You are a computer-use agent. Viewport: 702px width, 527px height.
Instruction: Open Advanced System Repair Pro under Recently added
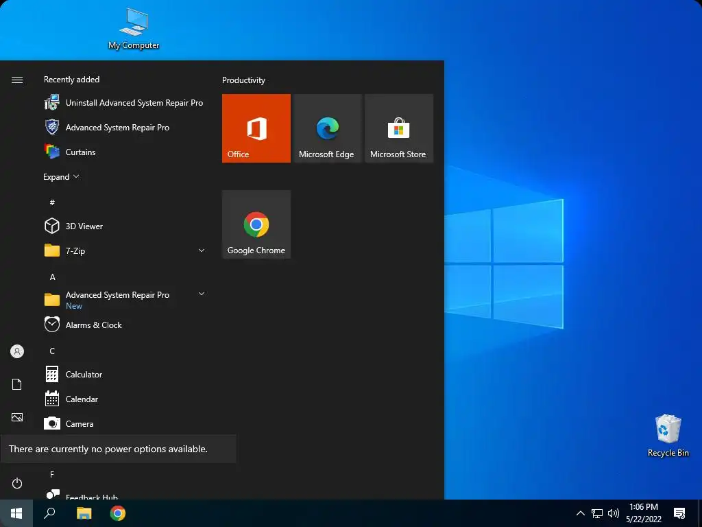tap(124, 127)
